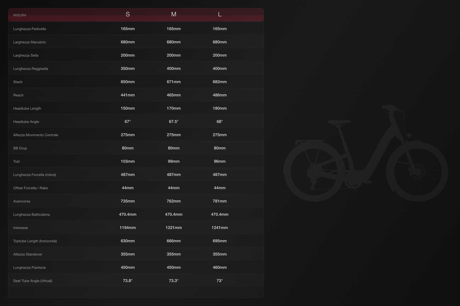Select the Seat Tube Angle value 73.8°

128,281
